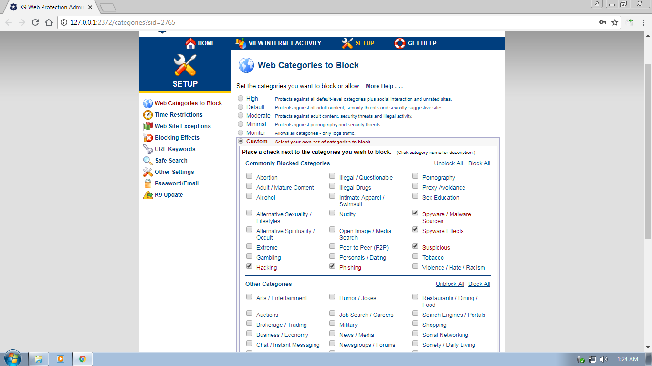652x366 pixels.
Task: Check the Abortion category checkbox
Action: pyautogui.click(x=249, y=176)
